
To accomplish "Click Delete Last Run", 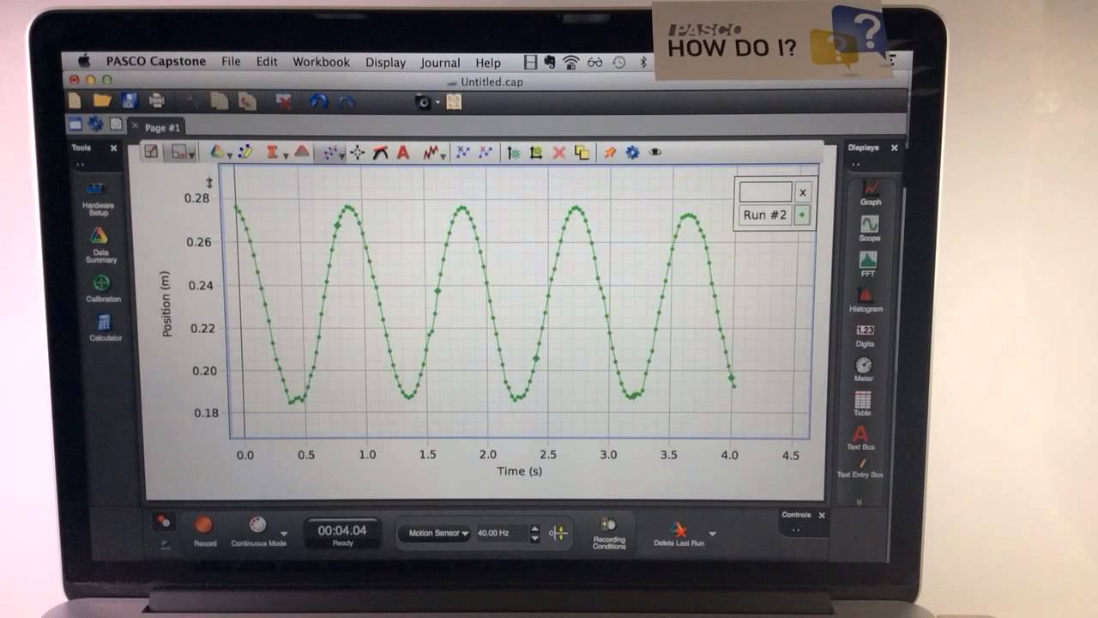I will [x=679, y=534].
